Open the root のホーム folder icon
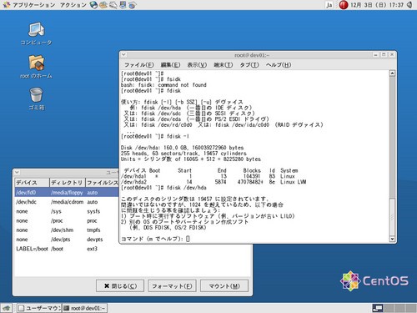The image size is (417, 313). 36,67
